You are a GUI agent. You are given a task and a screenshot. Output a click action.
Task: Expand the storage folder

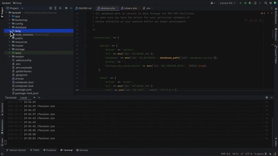pyautogui.click(x=10, y=49)
